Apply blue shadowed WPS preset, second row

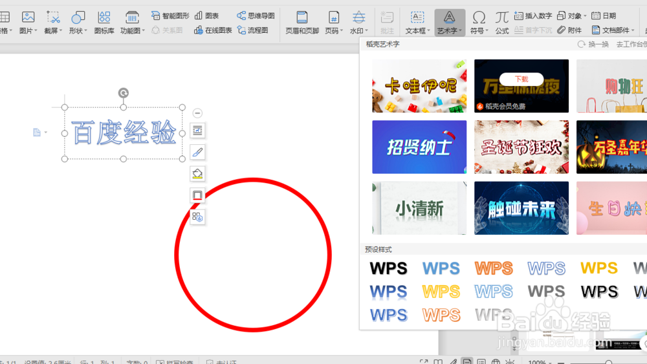pyautogui.click(x=388, y=292)
